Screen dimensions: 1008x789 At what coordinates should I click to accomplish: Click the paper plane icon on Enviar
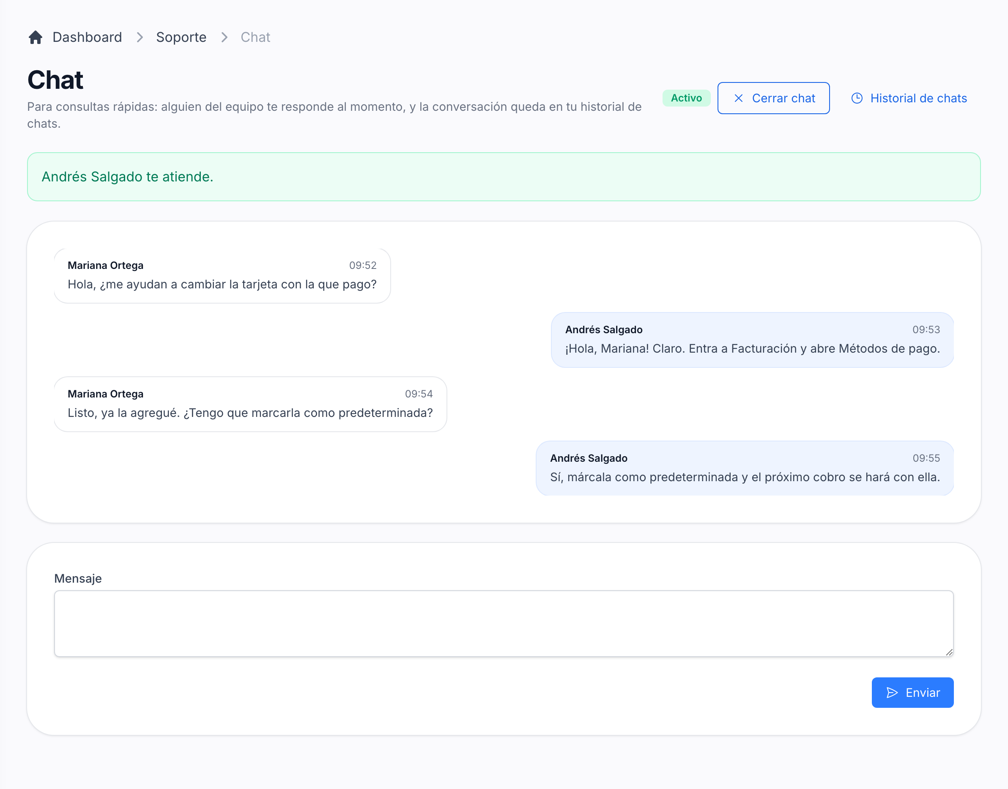tap(892, 693)
